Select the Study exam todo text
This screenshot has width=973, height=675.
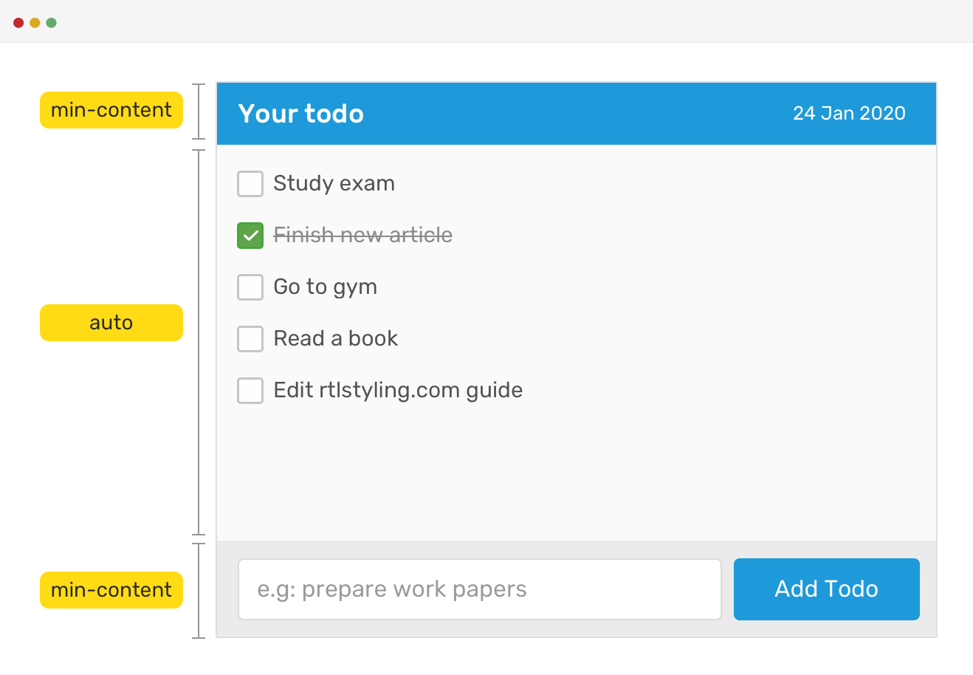click(334, 183)
